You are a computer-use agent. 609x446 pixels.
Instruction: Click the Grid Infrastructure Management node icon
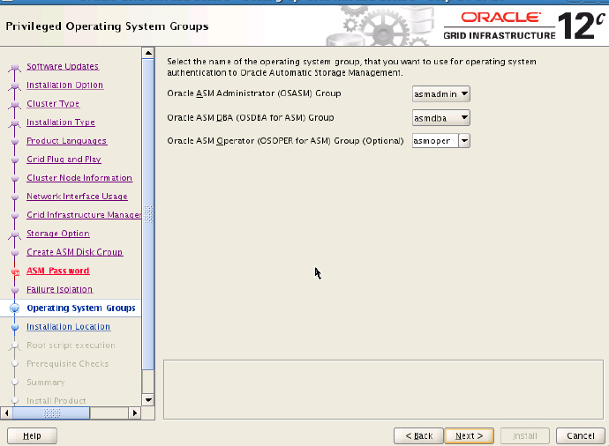point(15,216)
